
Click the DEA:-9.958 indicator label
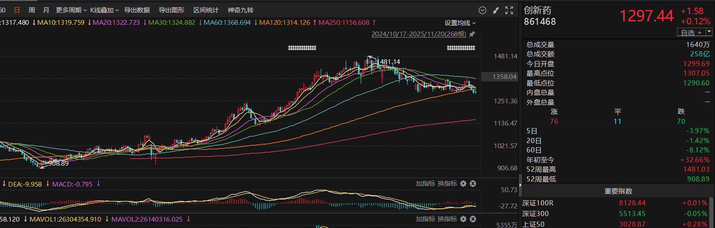(25, 184)
